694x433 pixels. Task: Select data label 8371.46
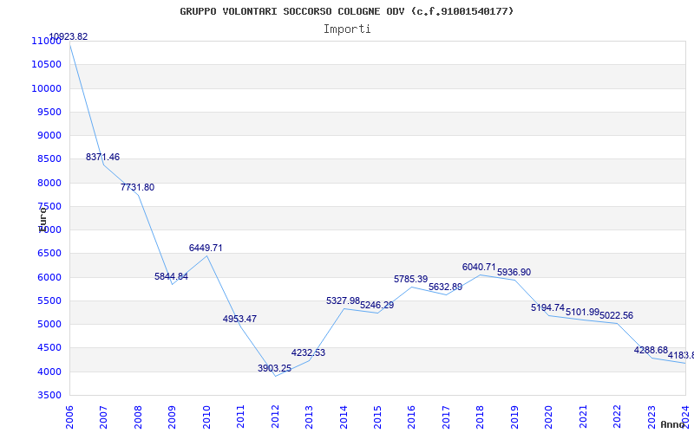tap(102, 157)
